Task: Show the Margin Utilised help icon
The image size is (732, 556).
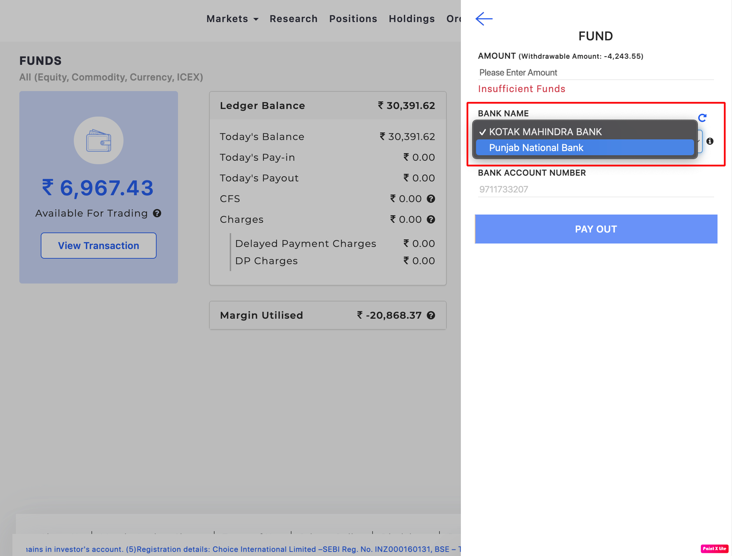Action: (x=431, y=315)
